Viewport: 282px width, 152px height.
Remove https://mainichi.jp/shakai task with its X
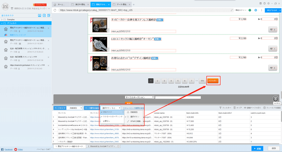(x=48, y=66)
